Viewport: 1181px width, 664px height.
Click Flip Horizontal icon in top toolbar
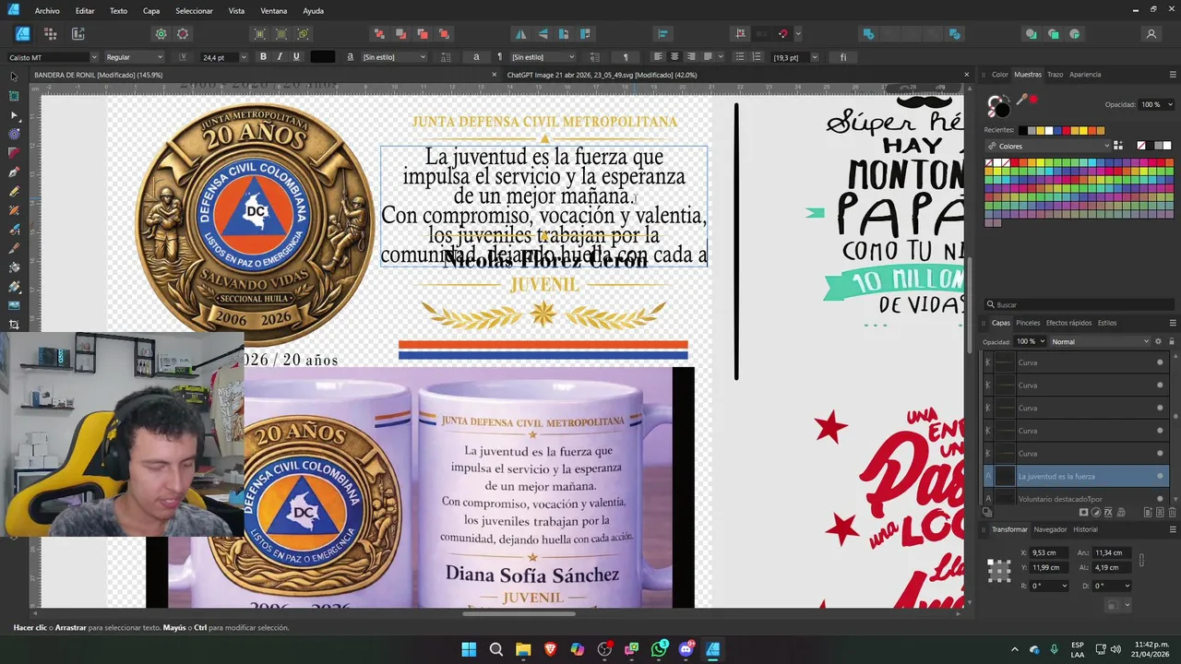(x=521, y=34)
